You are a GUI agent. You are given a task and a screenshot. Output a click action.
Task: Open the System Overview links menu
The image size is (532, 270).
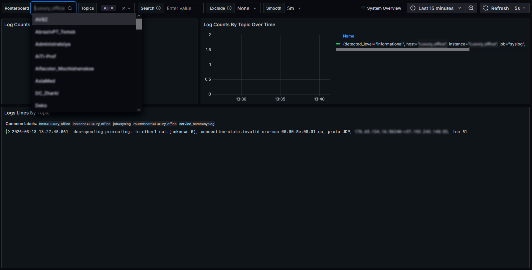click(381, 8)
